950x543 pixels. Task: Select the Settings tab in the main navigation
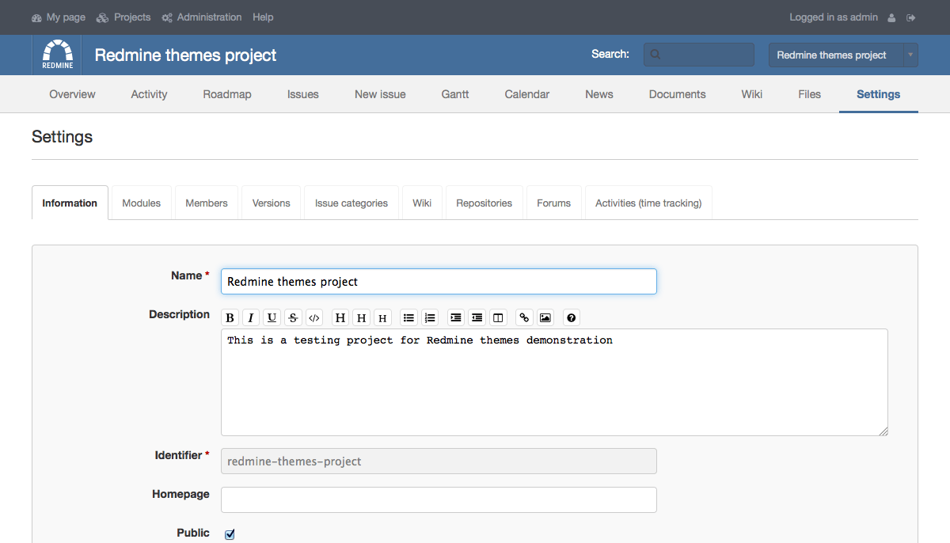click(879, 94)
